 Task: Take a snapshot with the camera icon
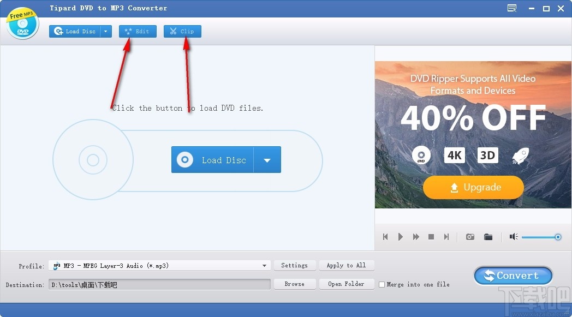[469, 237]
